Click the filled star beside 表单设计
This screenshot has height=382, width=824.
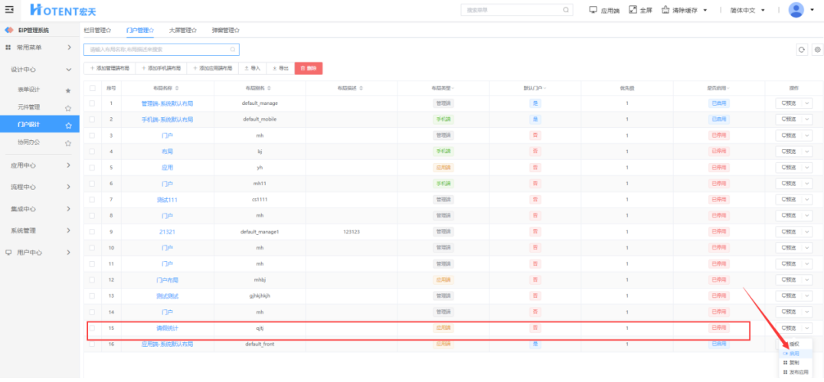68,90
